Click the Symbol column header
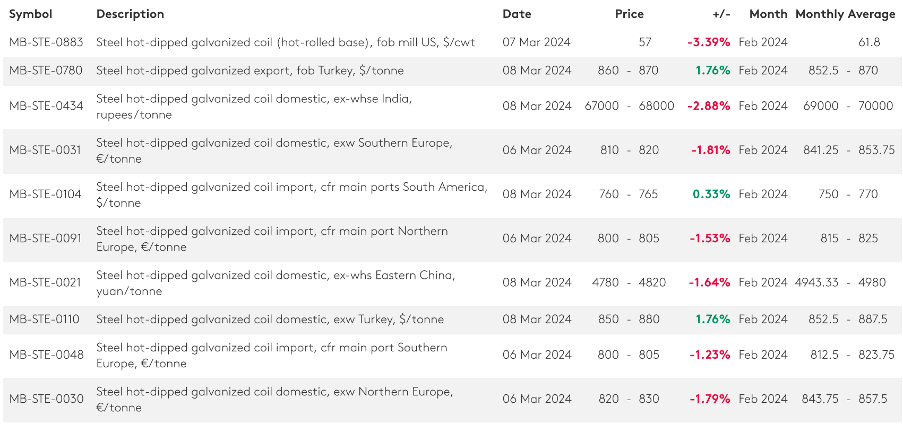This screenshot has height=424, width=903. click(x=31, y=14)
